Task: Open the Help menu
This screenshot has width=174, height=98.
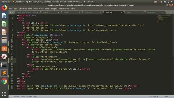Action: (73, 9)
